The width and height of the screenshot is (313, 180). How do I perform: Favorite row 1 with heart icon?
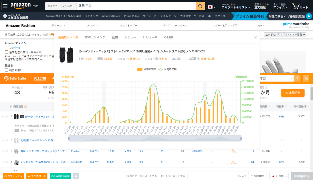(x=7, y=117)
